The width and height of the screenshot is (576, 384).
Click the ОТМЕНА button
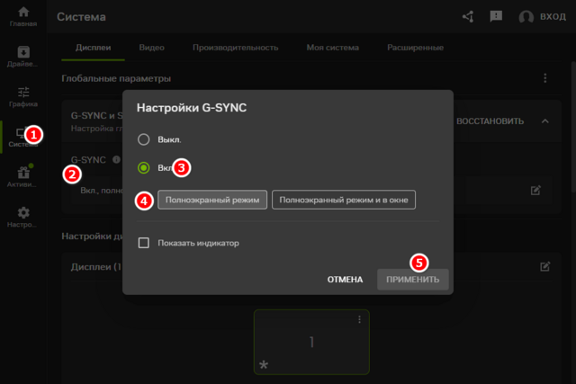(345, 280)
